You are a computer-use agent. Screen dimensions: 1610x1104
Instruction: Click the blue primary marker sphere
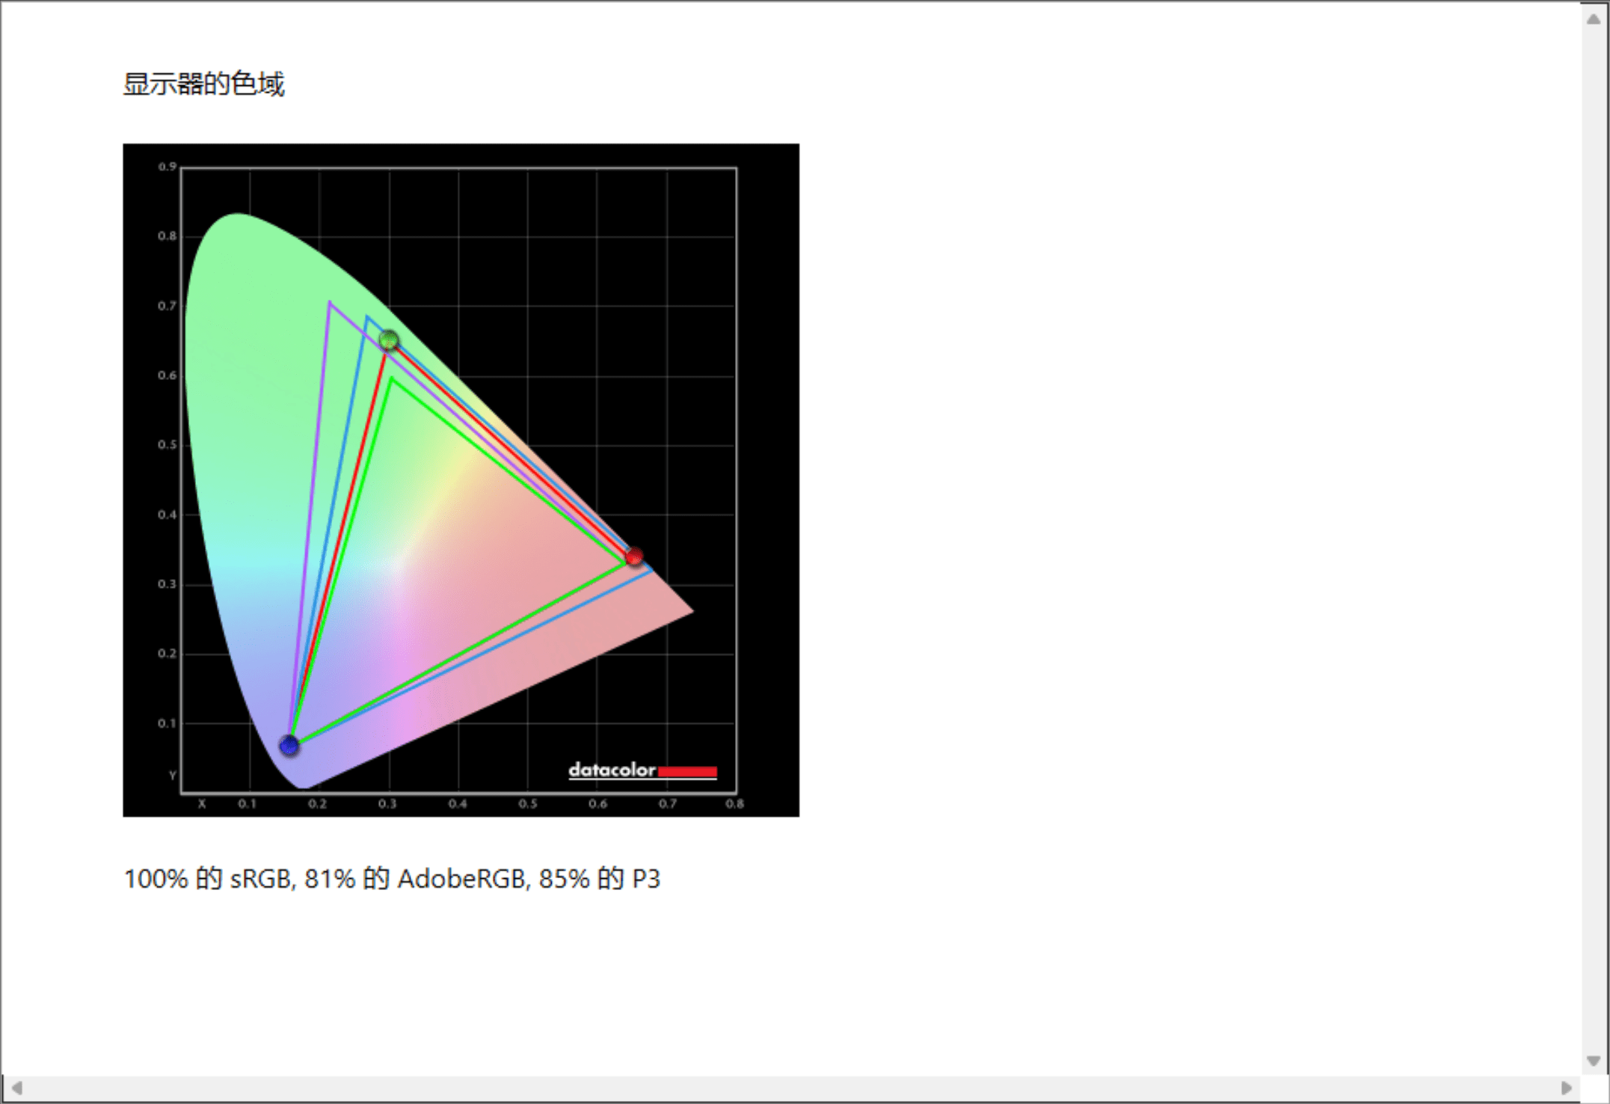point(289,745)
